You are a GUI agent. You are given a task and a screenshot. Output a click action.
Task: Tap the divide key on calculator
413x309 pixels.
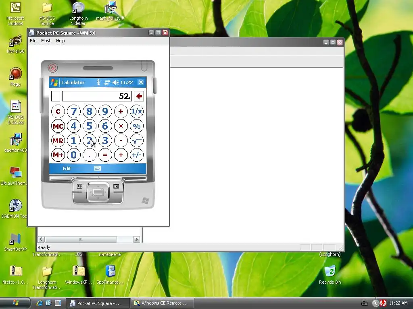click(121, 111)
